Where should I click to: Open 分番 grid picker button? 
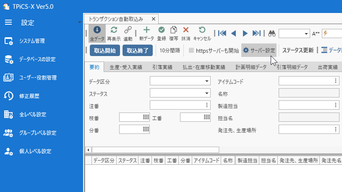(x=146, y=129)
